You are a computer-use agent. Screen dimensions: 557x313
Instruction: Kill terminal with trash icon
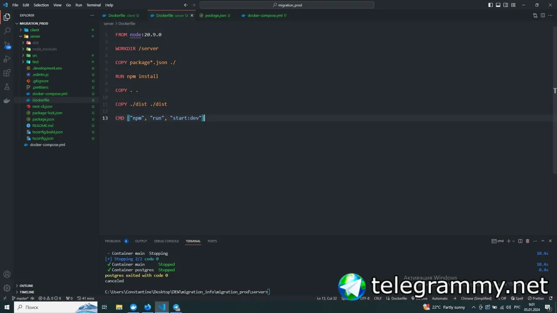click(x=527, y=241)
